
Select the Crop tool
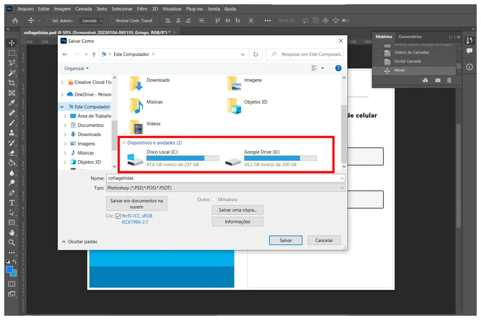pos(12,83)
